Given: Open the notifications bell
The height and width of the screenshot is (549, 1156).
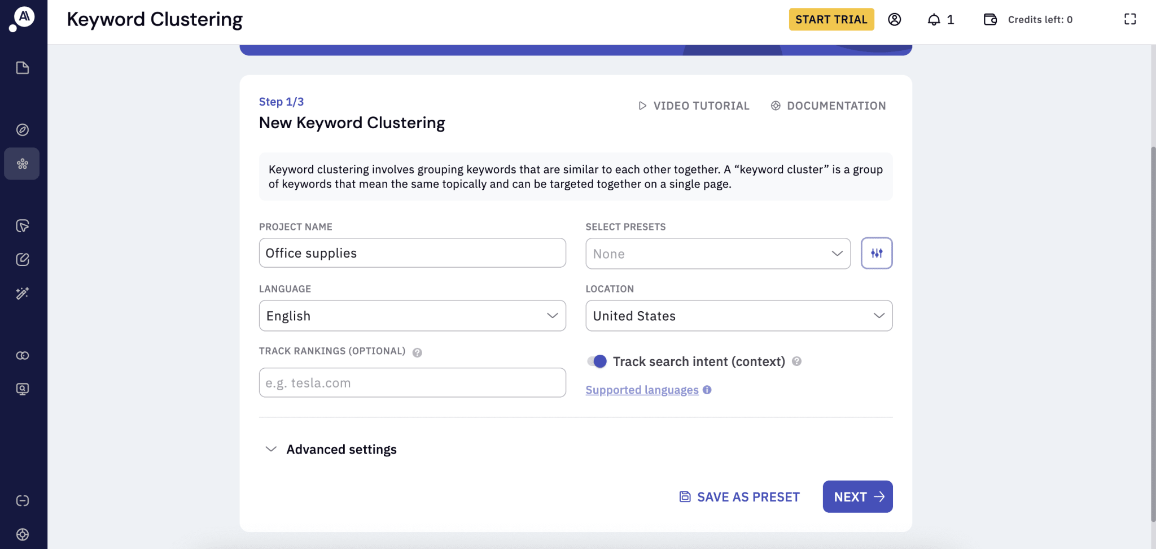Looking at the screenshot, I should (x=935, y=19).
